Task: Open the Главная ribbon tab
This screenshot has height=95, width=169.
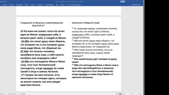Action: [5, 5]
